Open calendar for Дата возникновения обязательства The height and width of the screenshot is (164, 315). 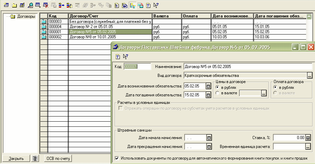(208, 86)
